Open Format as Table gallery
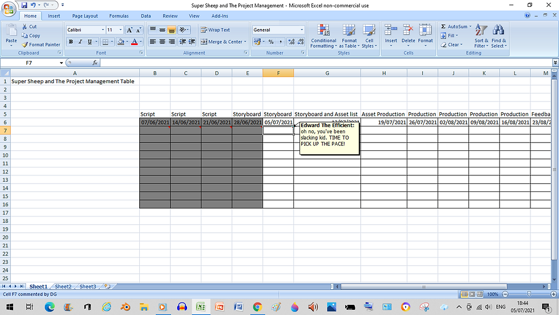The image size is (559, 315). 349,36
